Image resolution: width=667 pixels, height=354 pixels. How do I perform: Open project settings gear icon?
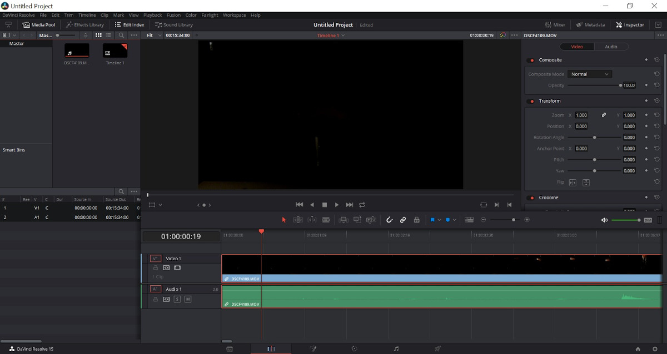tap(654, 348)
